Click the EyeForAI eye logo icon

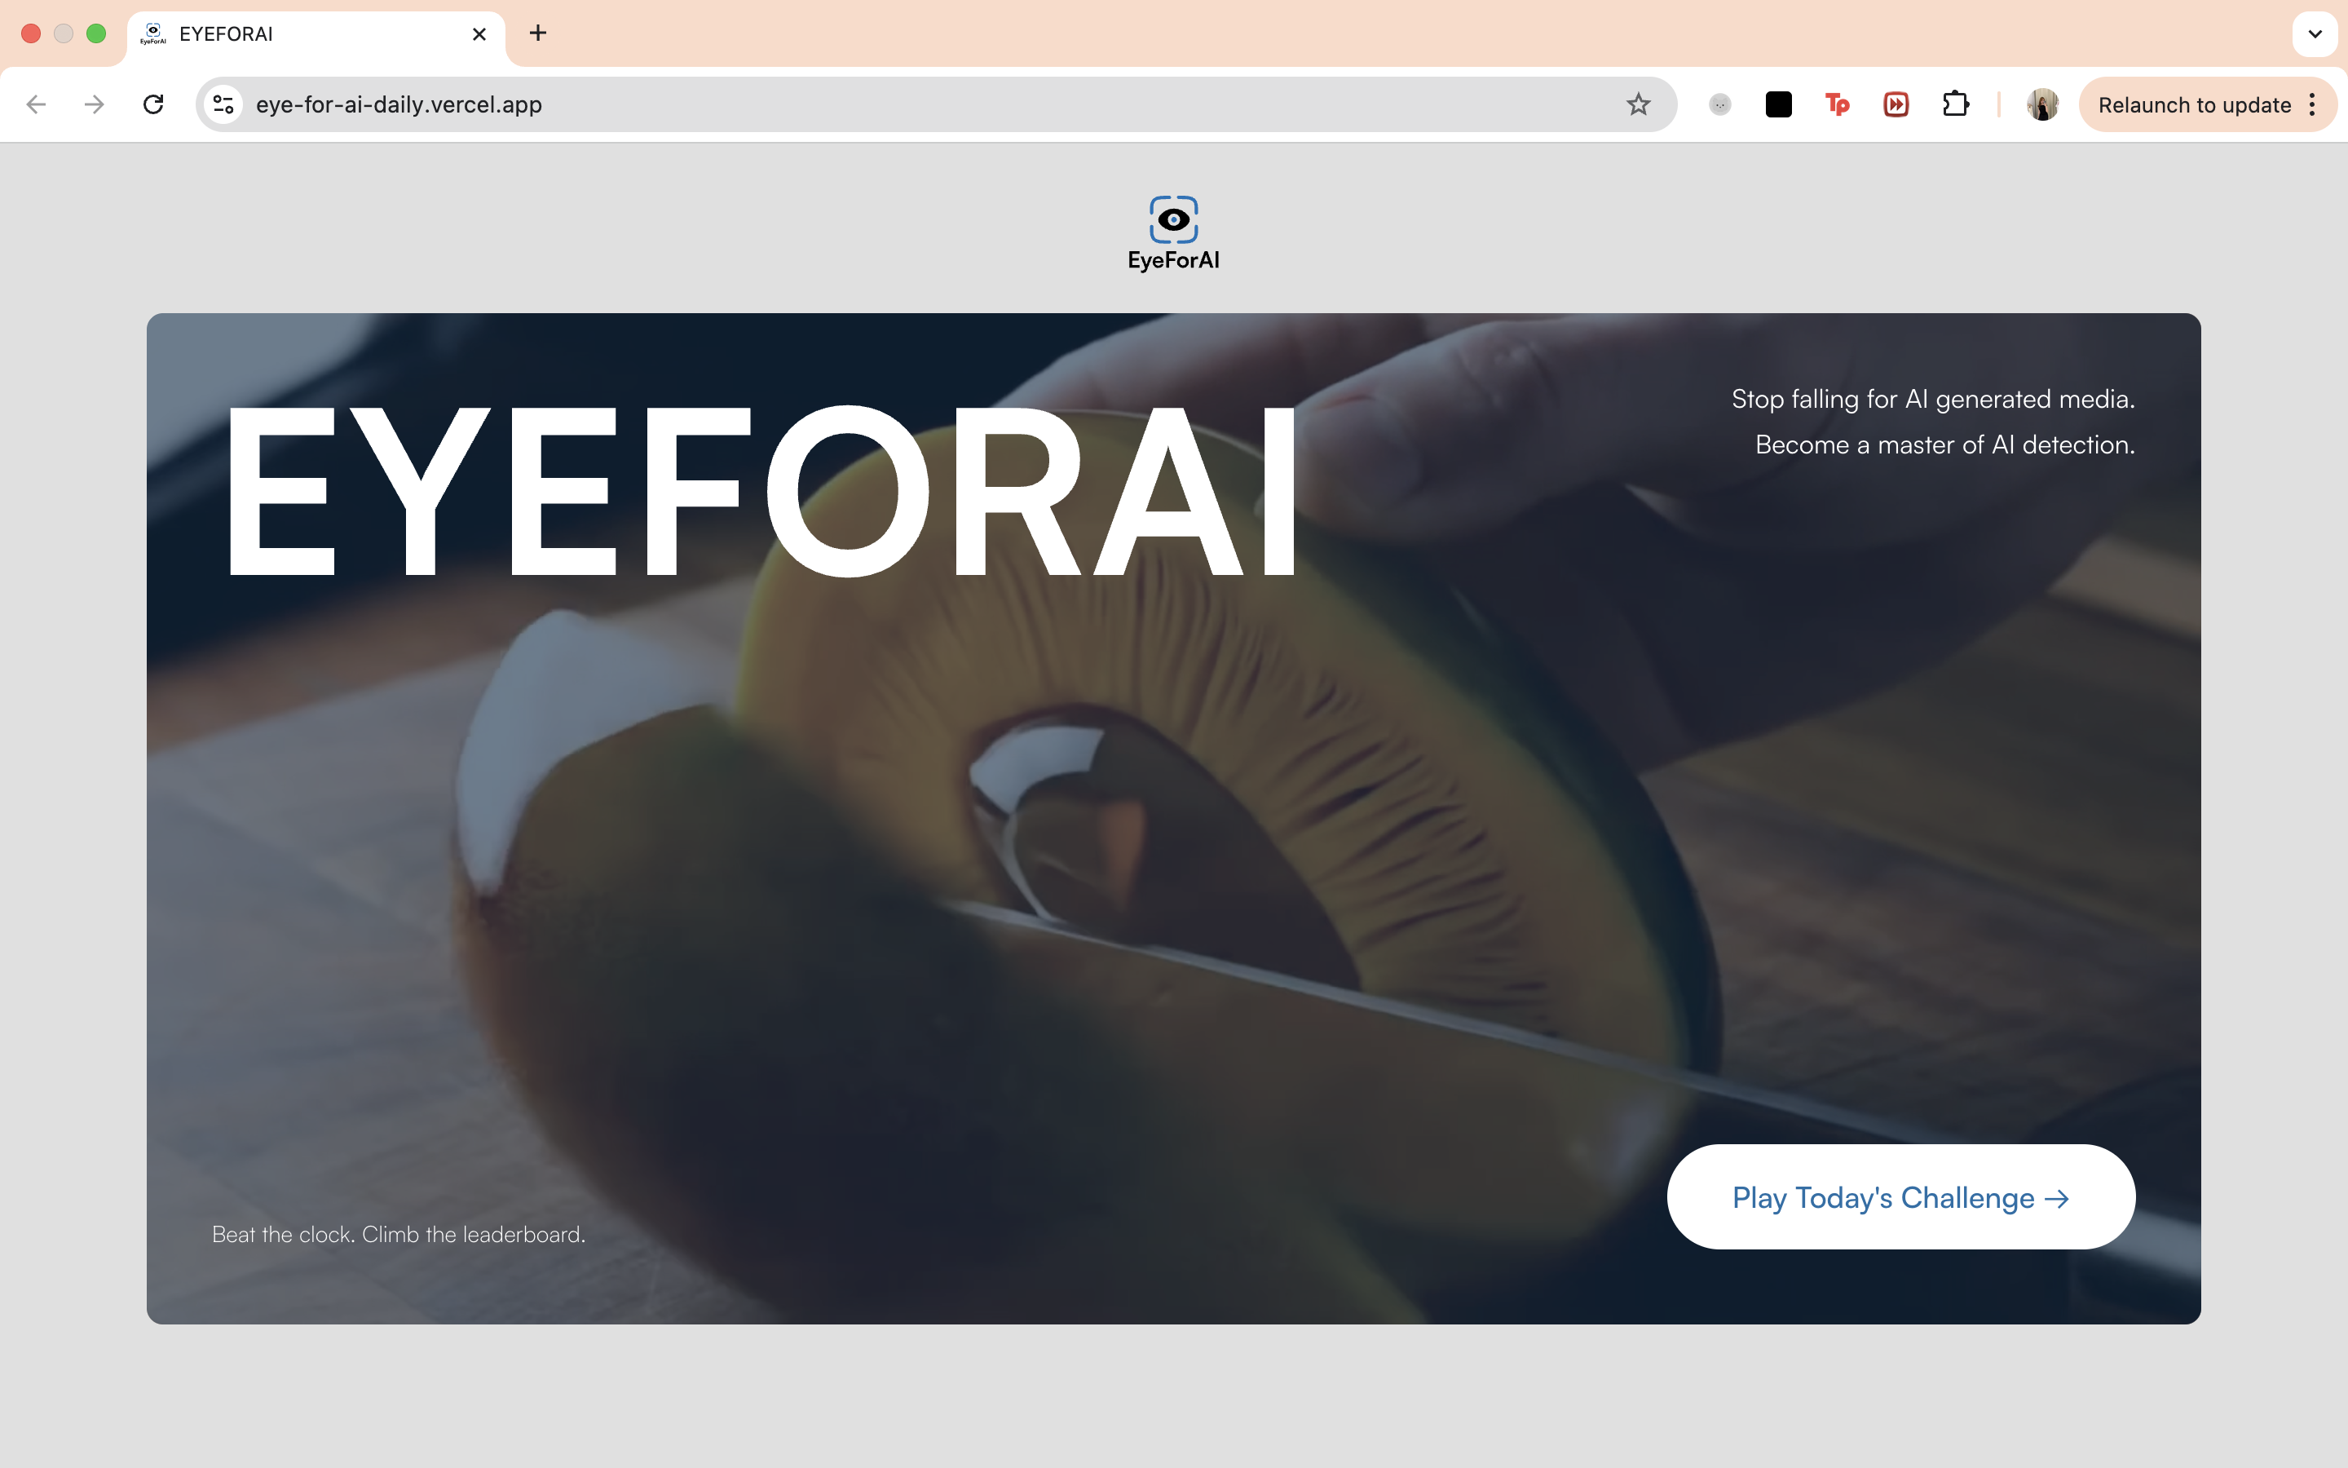(x=1173, y=219)
